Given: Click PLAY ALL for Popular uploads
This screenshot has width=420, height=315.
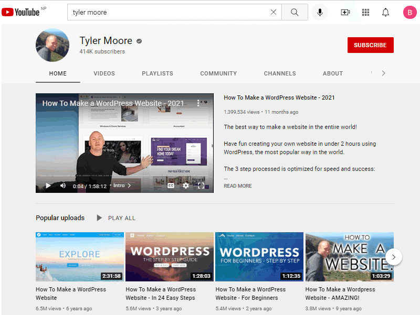Looking at the screenshot, I should tap(122, 218).
